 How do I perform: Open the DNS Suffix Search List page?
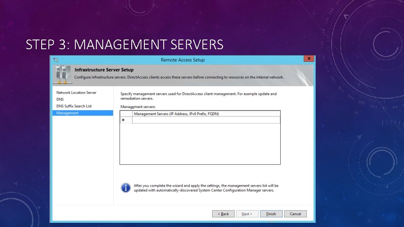[74, 106]
